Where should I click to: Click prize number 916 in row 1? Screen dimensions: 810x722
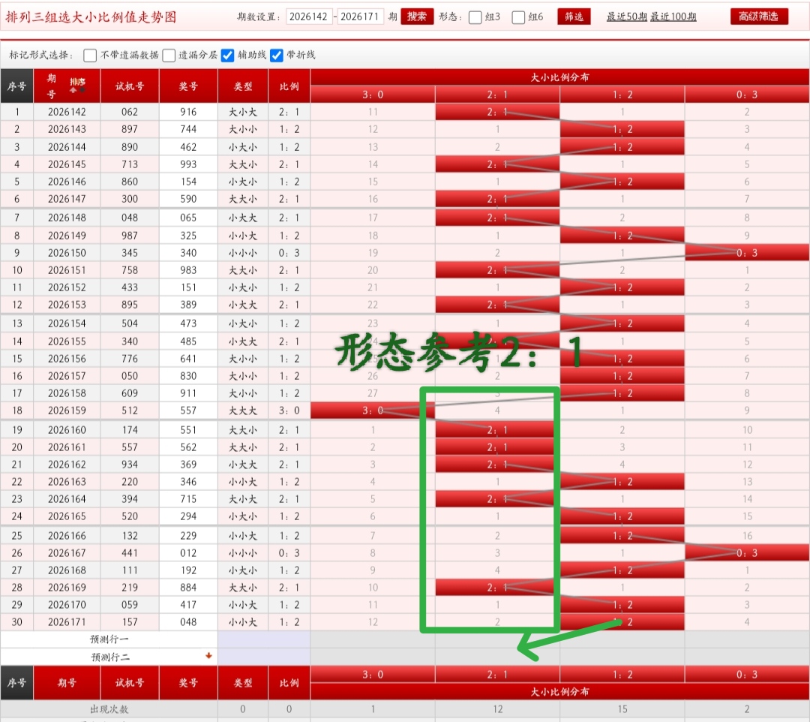point(188,112)
